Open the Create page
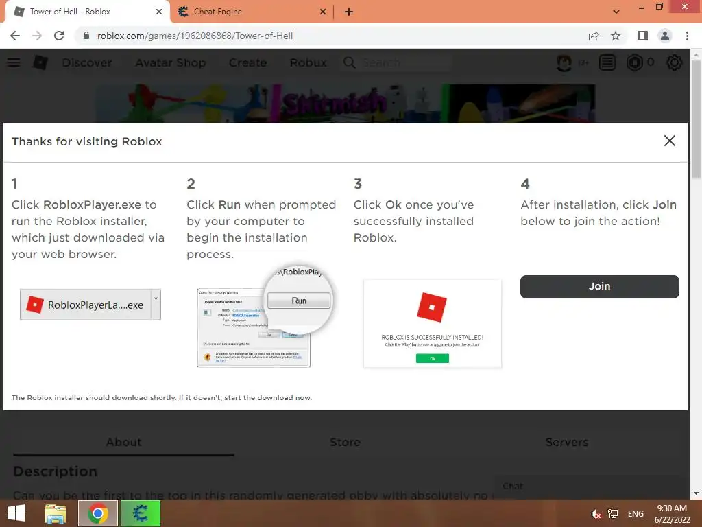 (x=247, y=62)
